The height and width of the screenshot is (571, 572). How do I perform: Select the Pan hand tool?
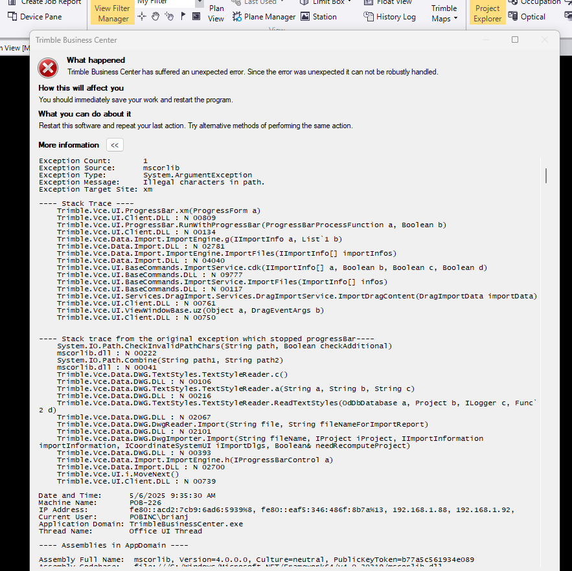(x=155, y=16)
